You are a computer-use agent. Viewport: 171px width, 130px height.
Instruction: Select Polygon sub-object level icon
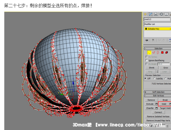[x=162, y=52]
